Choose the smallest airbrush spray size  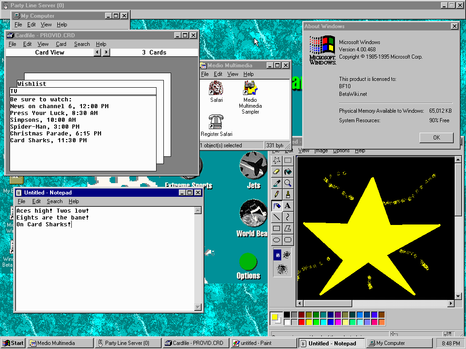tap(277, 255)
